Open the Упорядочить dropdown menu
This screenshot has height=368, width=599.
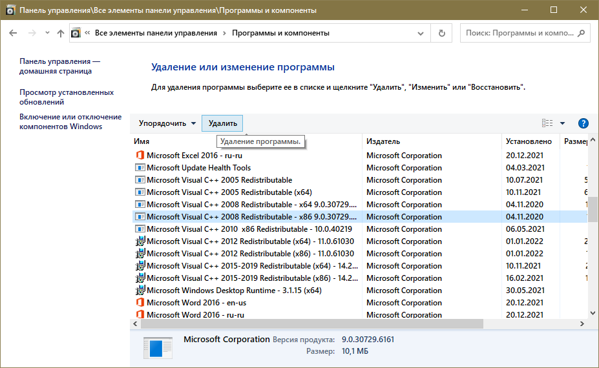(167, 123)
